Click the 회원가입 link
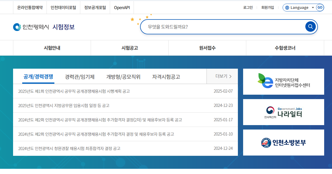332x174 pixels. pyautogui.click(x=268, y=8)
